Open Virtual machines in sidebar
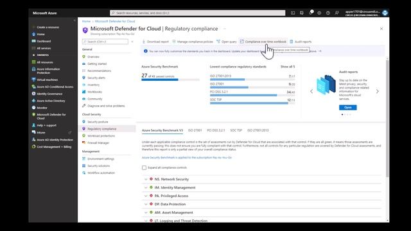The image size is (411, 231). click(x=47, y=80)
